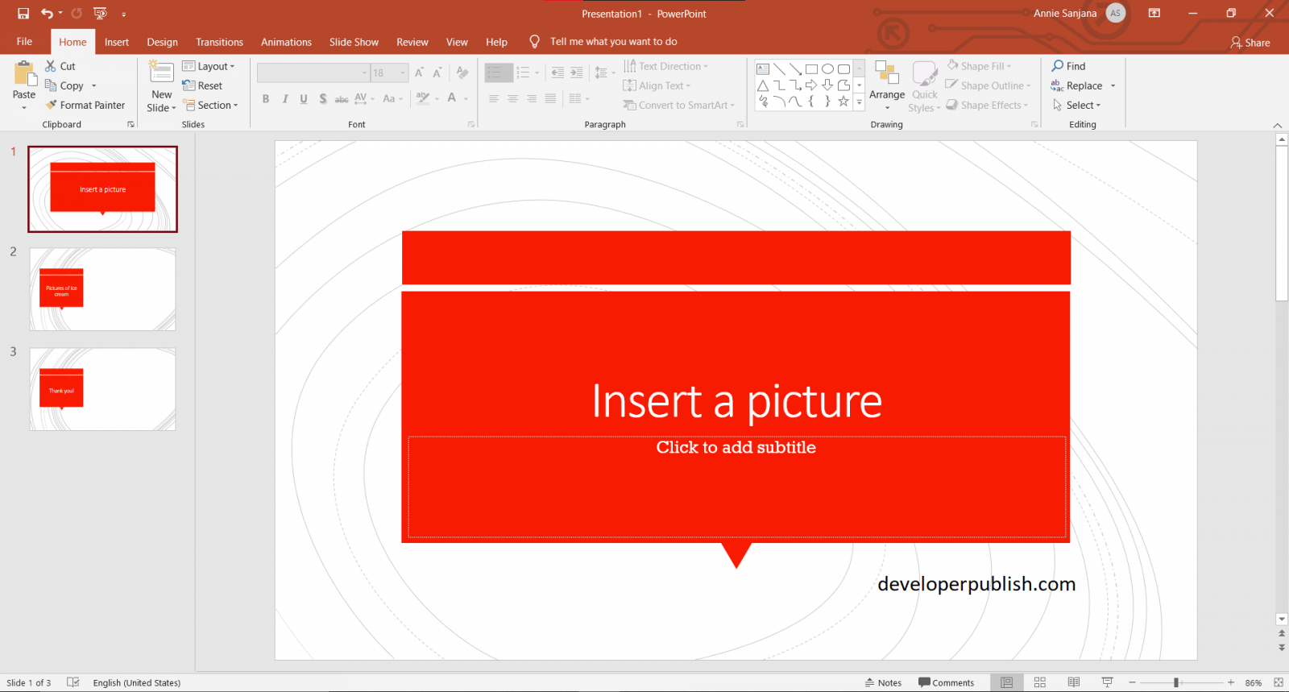This screenshot has width=1289, height=692.
Task: Click the Save icon in quick access toolbar
Action: [23, 14]
